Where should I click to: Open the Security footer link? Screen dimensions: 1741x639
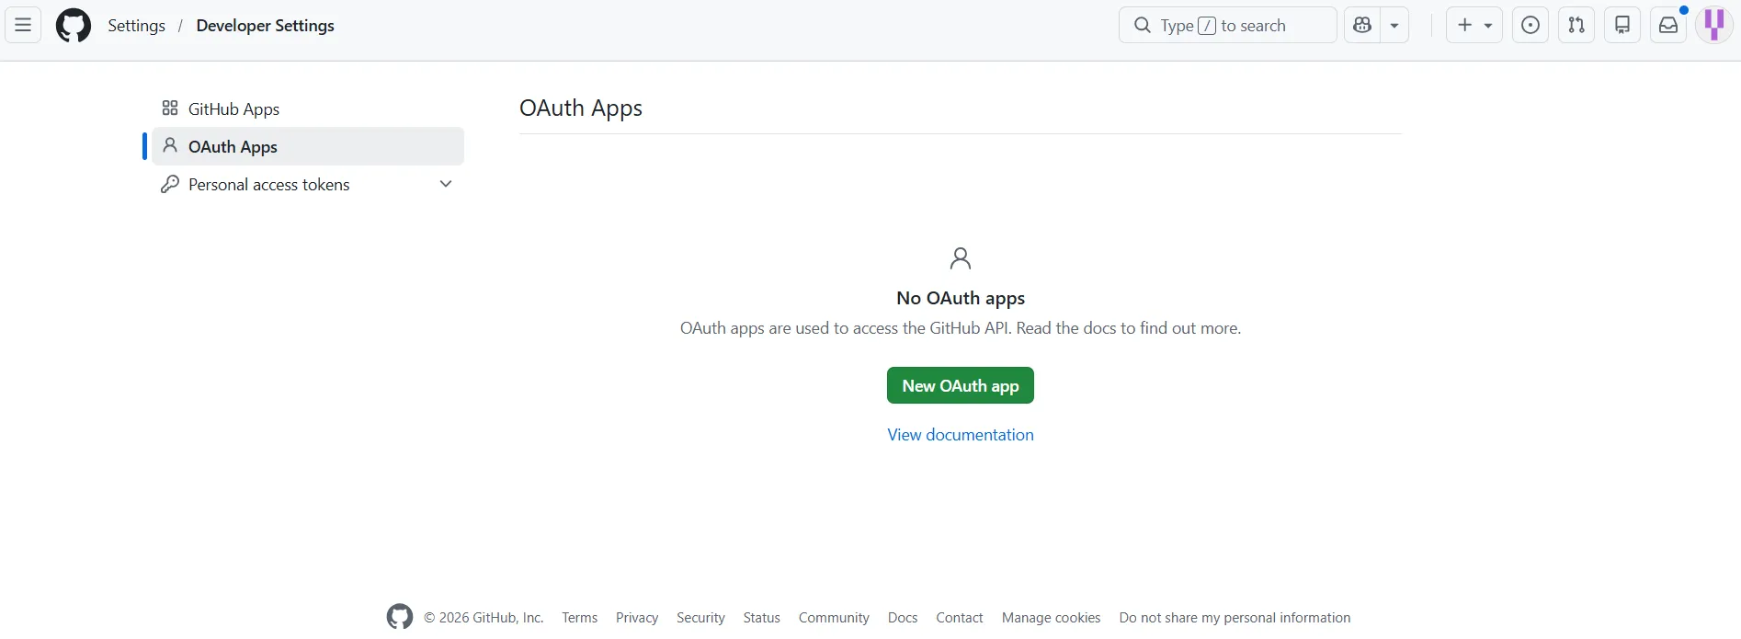tap(700, 618)
